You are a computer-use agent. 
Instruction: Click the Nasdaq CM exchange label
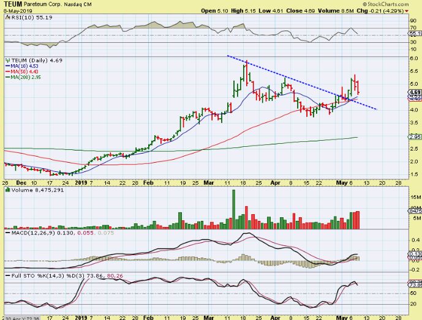pyautogui.click(x=78, y=4)
